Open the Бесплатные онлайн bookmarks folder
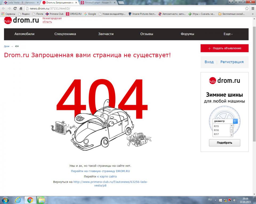The height and width of the screenshot is (204, 256). 231,14
